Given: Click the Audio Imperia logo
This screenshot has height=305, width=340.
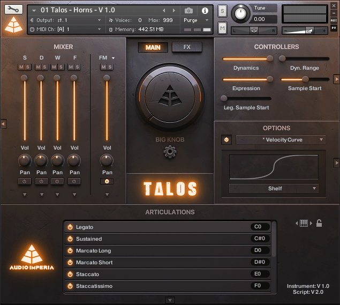Looking at the screenshot, I should click(32, 257).
